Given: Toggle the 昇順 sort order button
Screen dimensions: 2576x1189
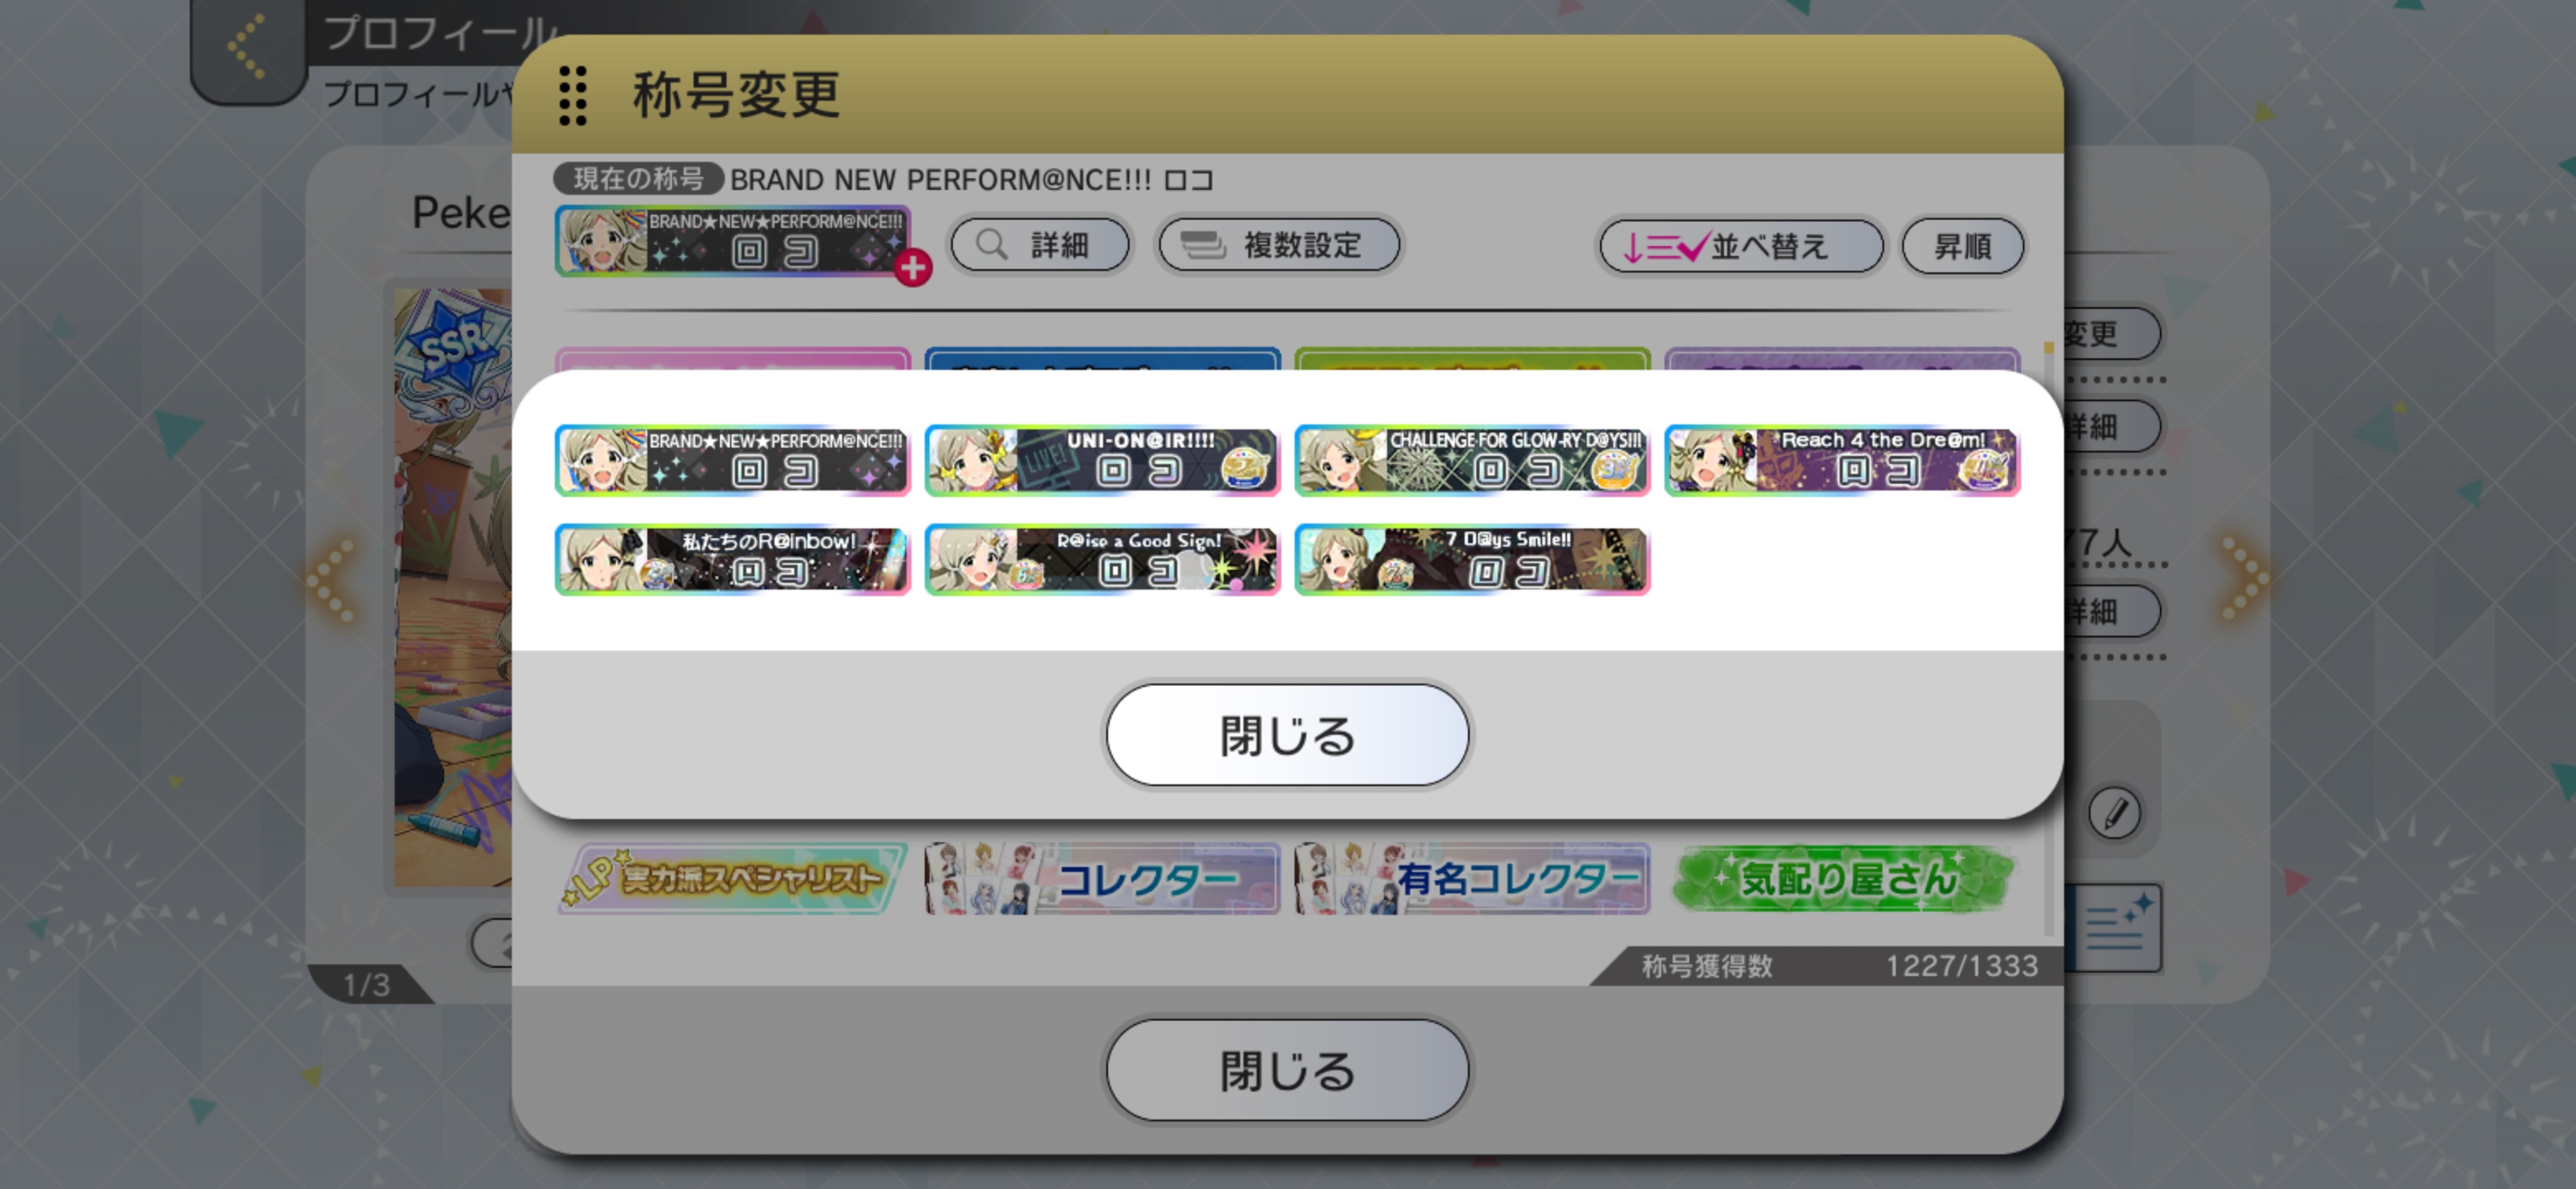Looking at the screenshot, I should 1962,246.
